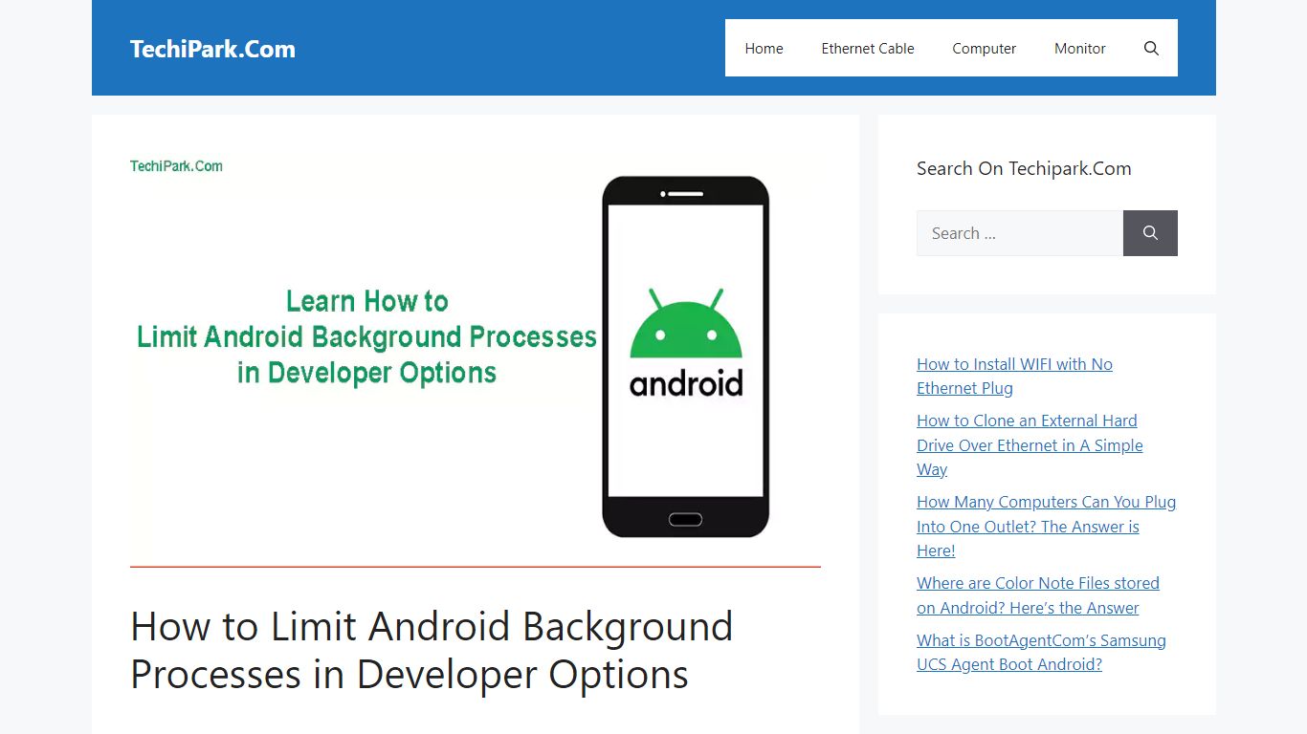Open the Computer menu item
Viewport: 1307px width, 734px height.
[984, 48]
